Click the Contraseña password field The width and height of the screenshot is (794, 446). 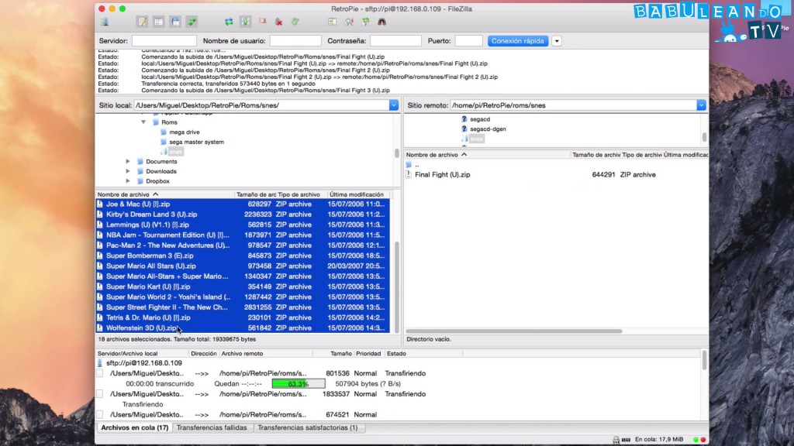pos(395,41)
